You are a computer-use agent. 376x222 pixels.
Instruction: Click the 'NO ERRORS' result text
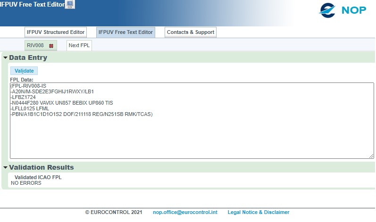click(26, 183)
